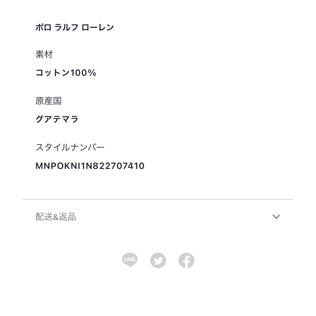Share the item via Twitter icon
The height and width of the screenshot is (316, 316).
pyautogui.click(x=158, y=260)
